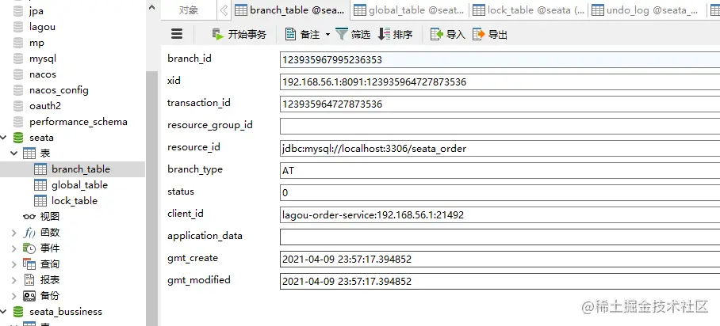This screenshot has width=720, height=326.
Task: Click the 备注 memo toolbar button
Action: tap(302, 34)
